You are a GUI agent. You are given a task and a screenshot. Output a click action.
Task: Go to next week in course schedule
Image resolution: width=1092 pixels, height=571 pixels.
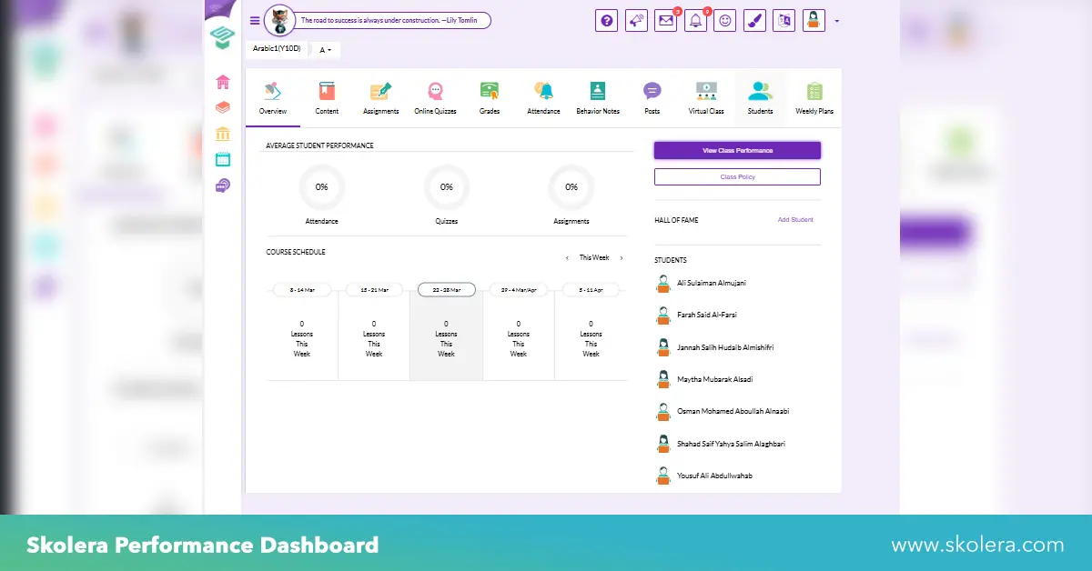[x=622, y=258]
